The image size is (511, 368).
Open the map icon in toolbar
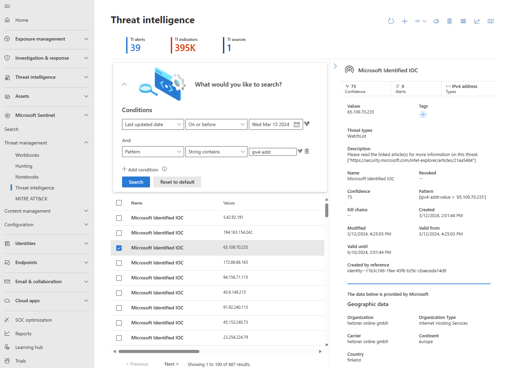(x=491, y=21)
